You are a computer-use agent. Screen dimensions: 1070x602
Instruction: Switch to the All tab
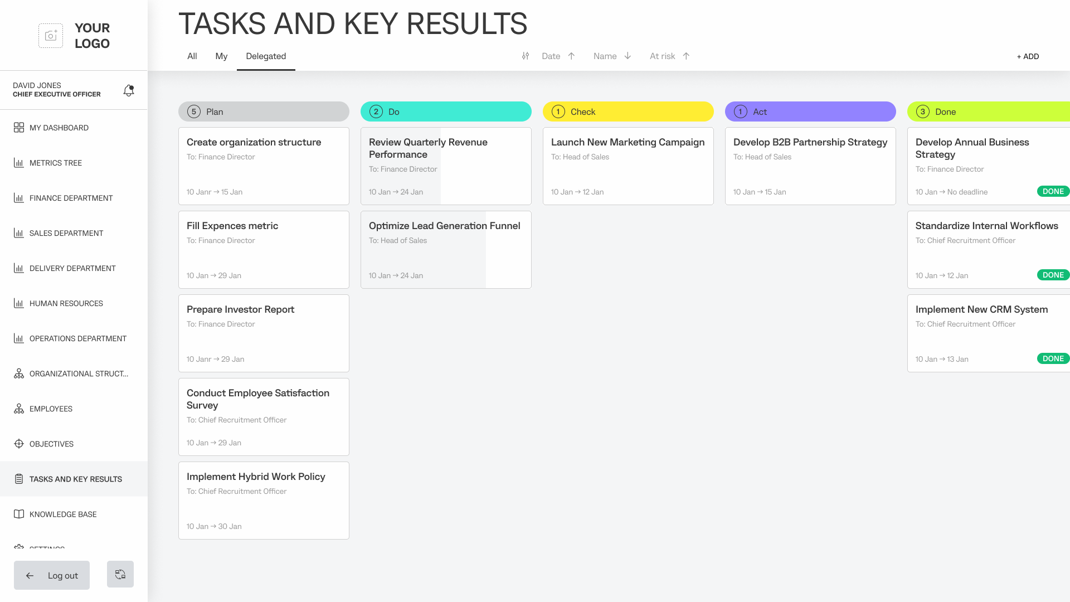192,56
